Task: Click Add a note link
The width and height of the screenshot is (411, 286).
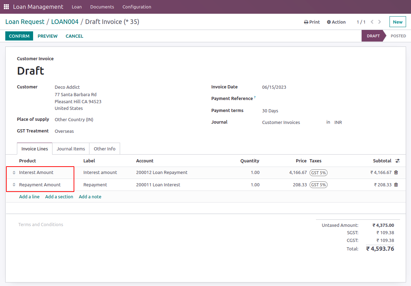Action: 90,197
